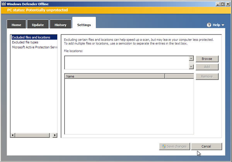The width and height of the screenshot is (232, 162).
Task: Maximize the Windows Defender Offline window
Action: (222, 4)
